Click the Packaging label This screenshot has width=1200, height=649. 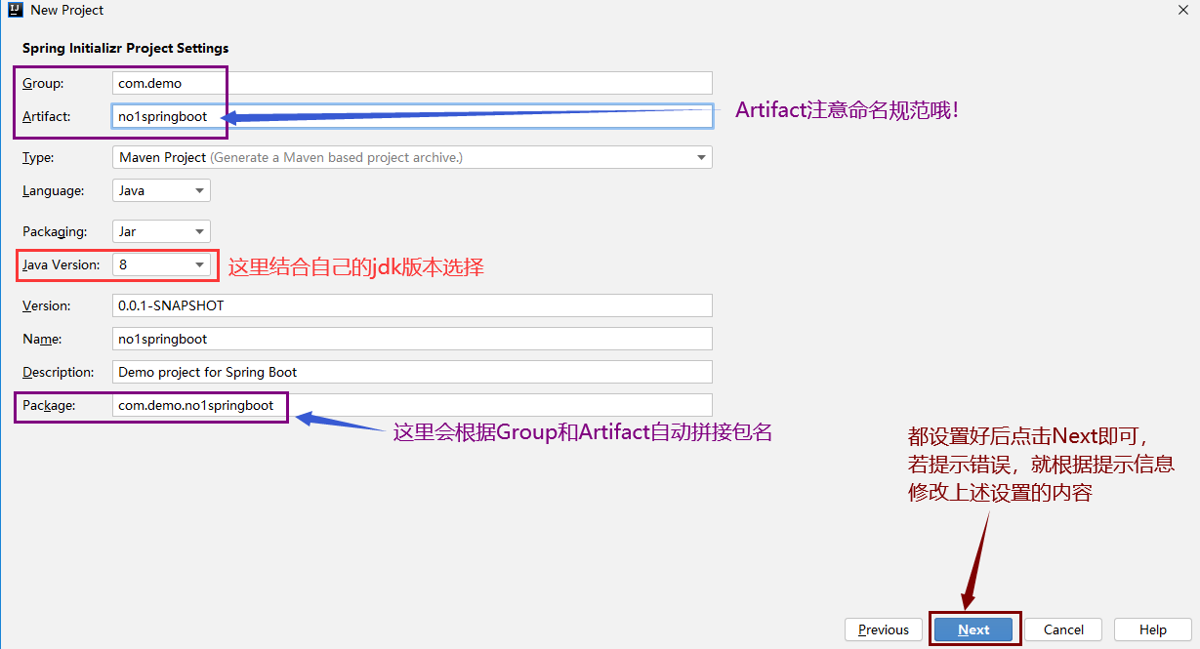click(x=55, y=232)
